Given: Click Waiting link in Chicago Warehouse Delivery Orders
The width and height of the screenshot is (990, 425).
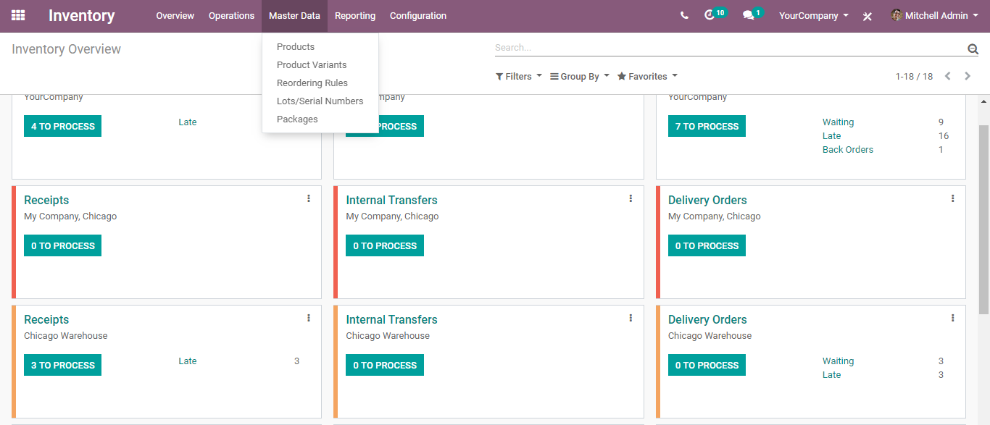Looking at the screenshot, I should click(x=838, y=361).
